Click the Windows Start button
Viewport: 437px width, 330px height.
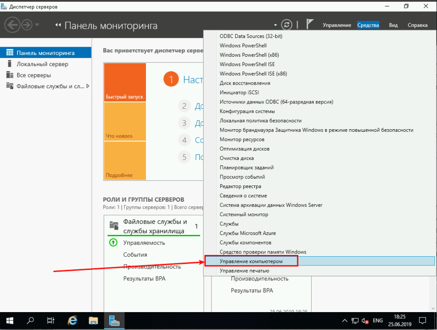pyautogui.click(x=10, y=321)
